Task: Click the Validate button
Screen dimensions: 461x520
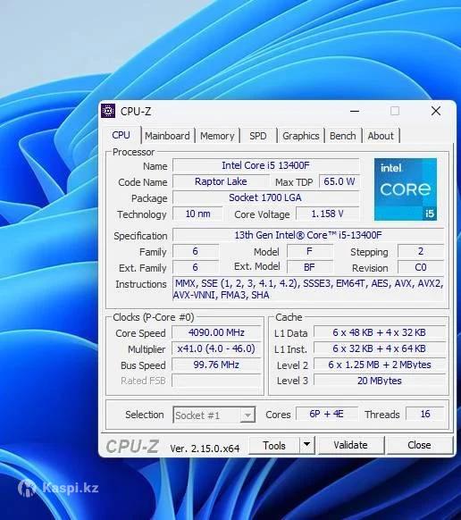Action: coord(350,445)
